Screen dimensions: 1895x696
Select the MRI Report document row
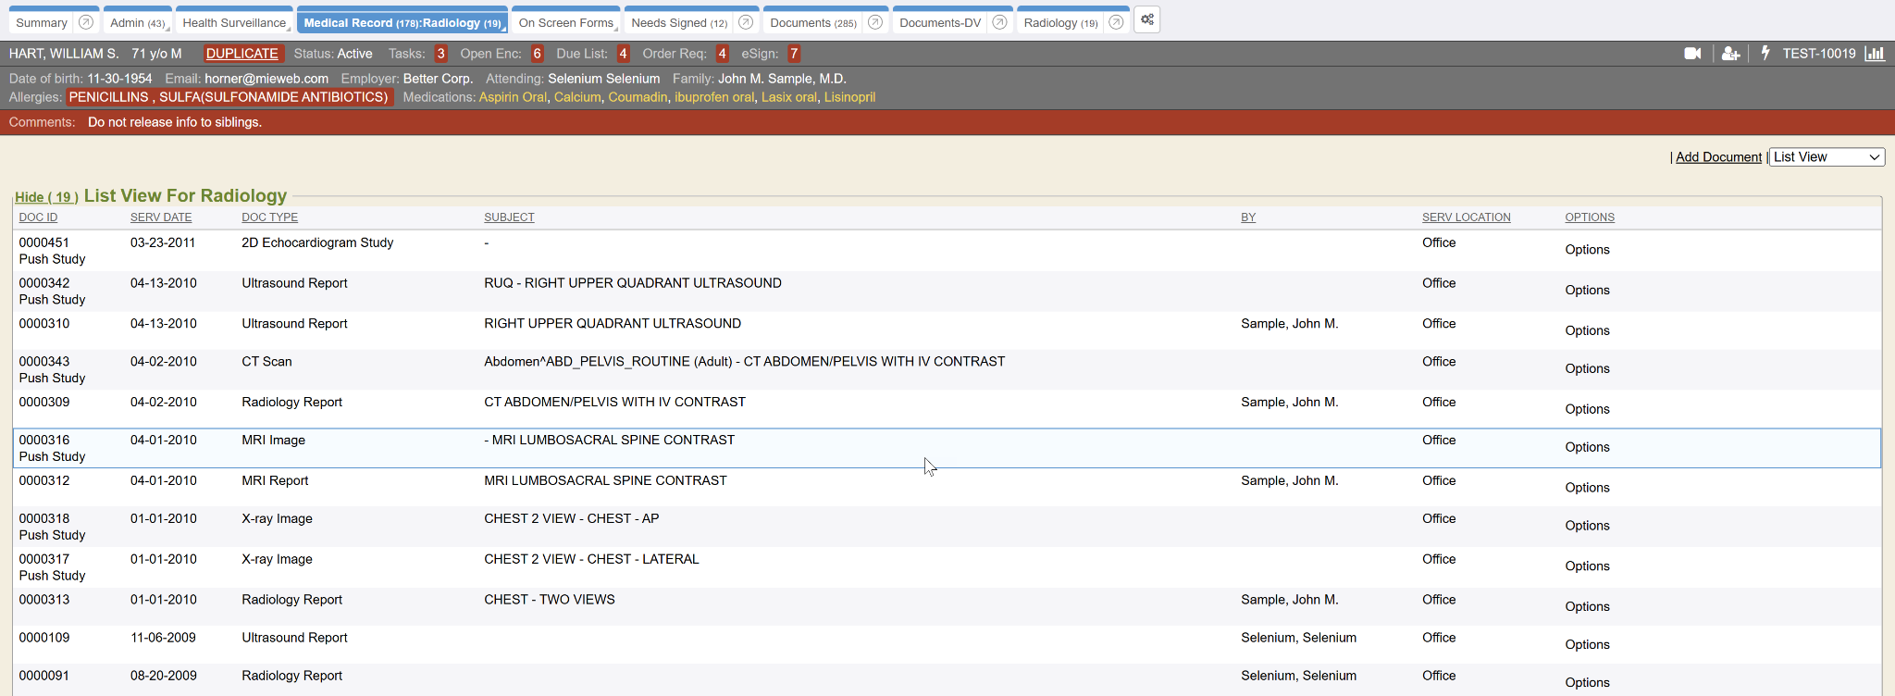(x=275, y=481)
